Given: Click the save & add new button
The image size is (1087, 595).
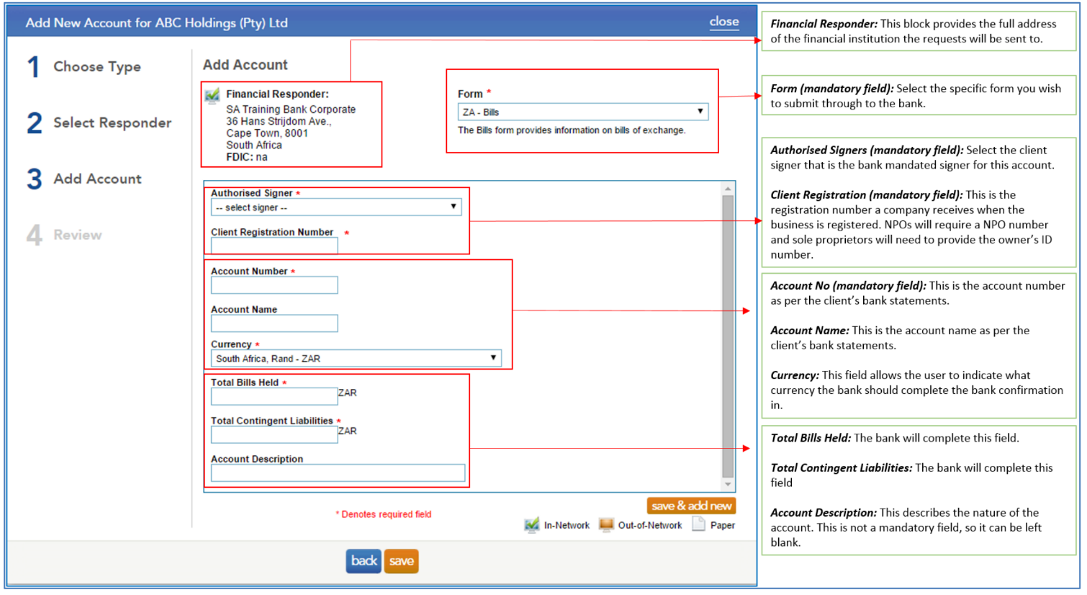Looking at the screenshot, I should pos(691,506).
